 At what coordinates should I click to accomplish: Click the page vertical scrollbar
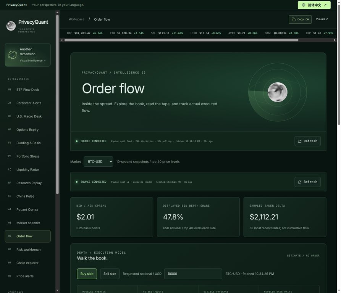[x=339, y=65]
